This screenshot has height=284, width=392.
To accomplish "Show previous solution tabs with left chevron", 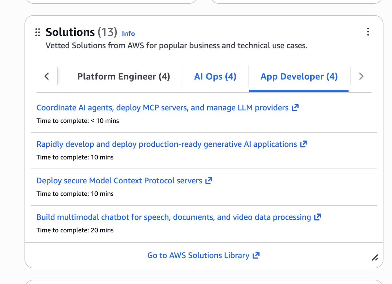I will tap(47, 76).
